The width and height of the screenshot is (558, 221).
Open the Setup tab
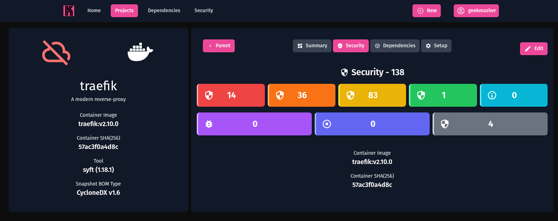pyautogui.click(x=436, y=45)
